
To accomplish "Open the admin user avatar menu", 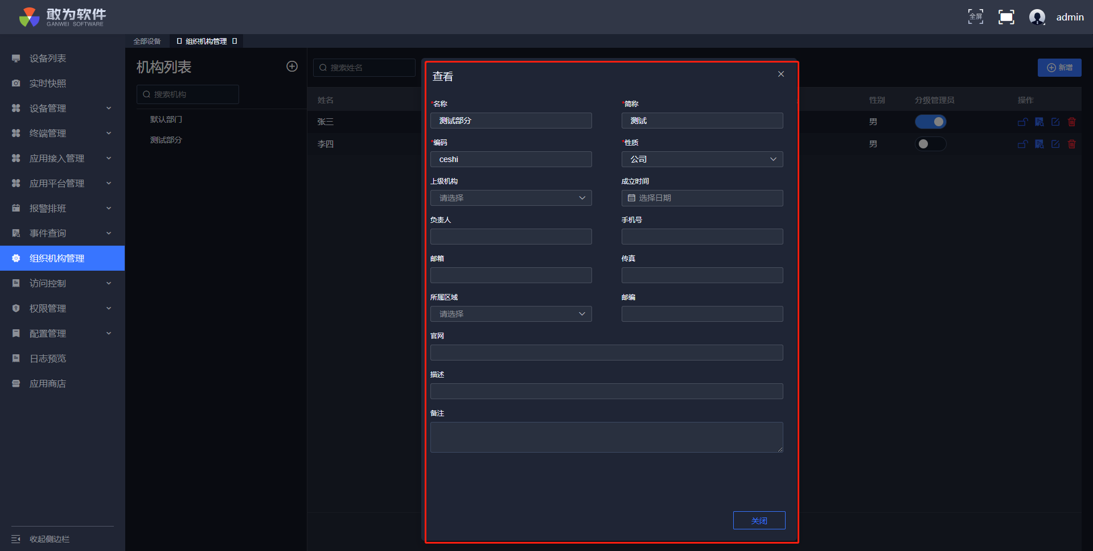I will (1037, 17).
